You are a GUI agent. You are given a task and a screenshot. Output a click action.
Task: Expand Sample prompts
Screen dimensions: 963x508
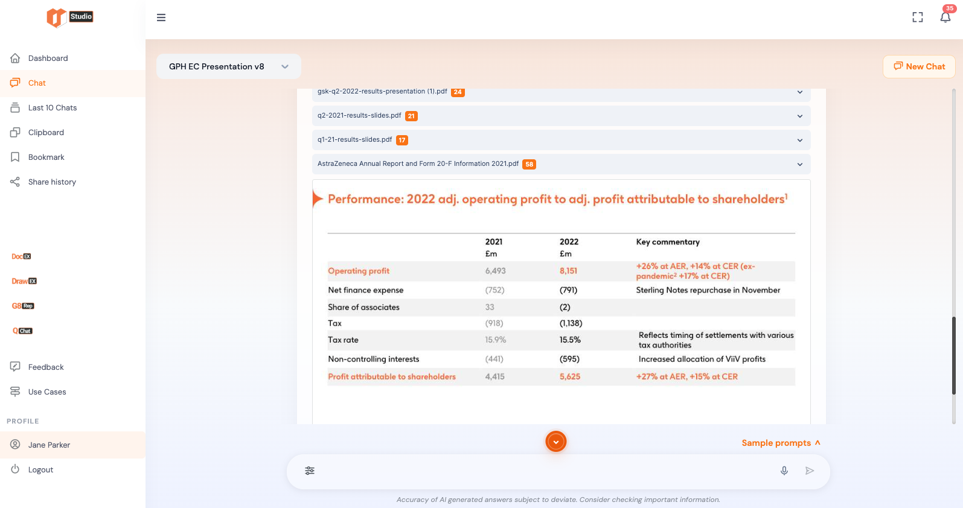[781, 443]
